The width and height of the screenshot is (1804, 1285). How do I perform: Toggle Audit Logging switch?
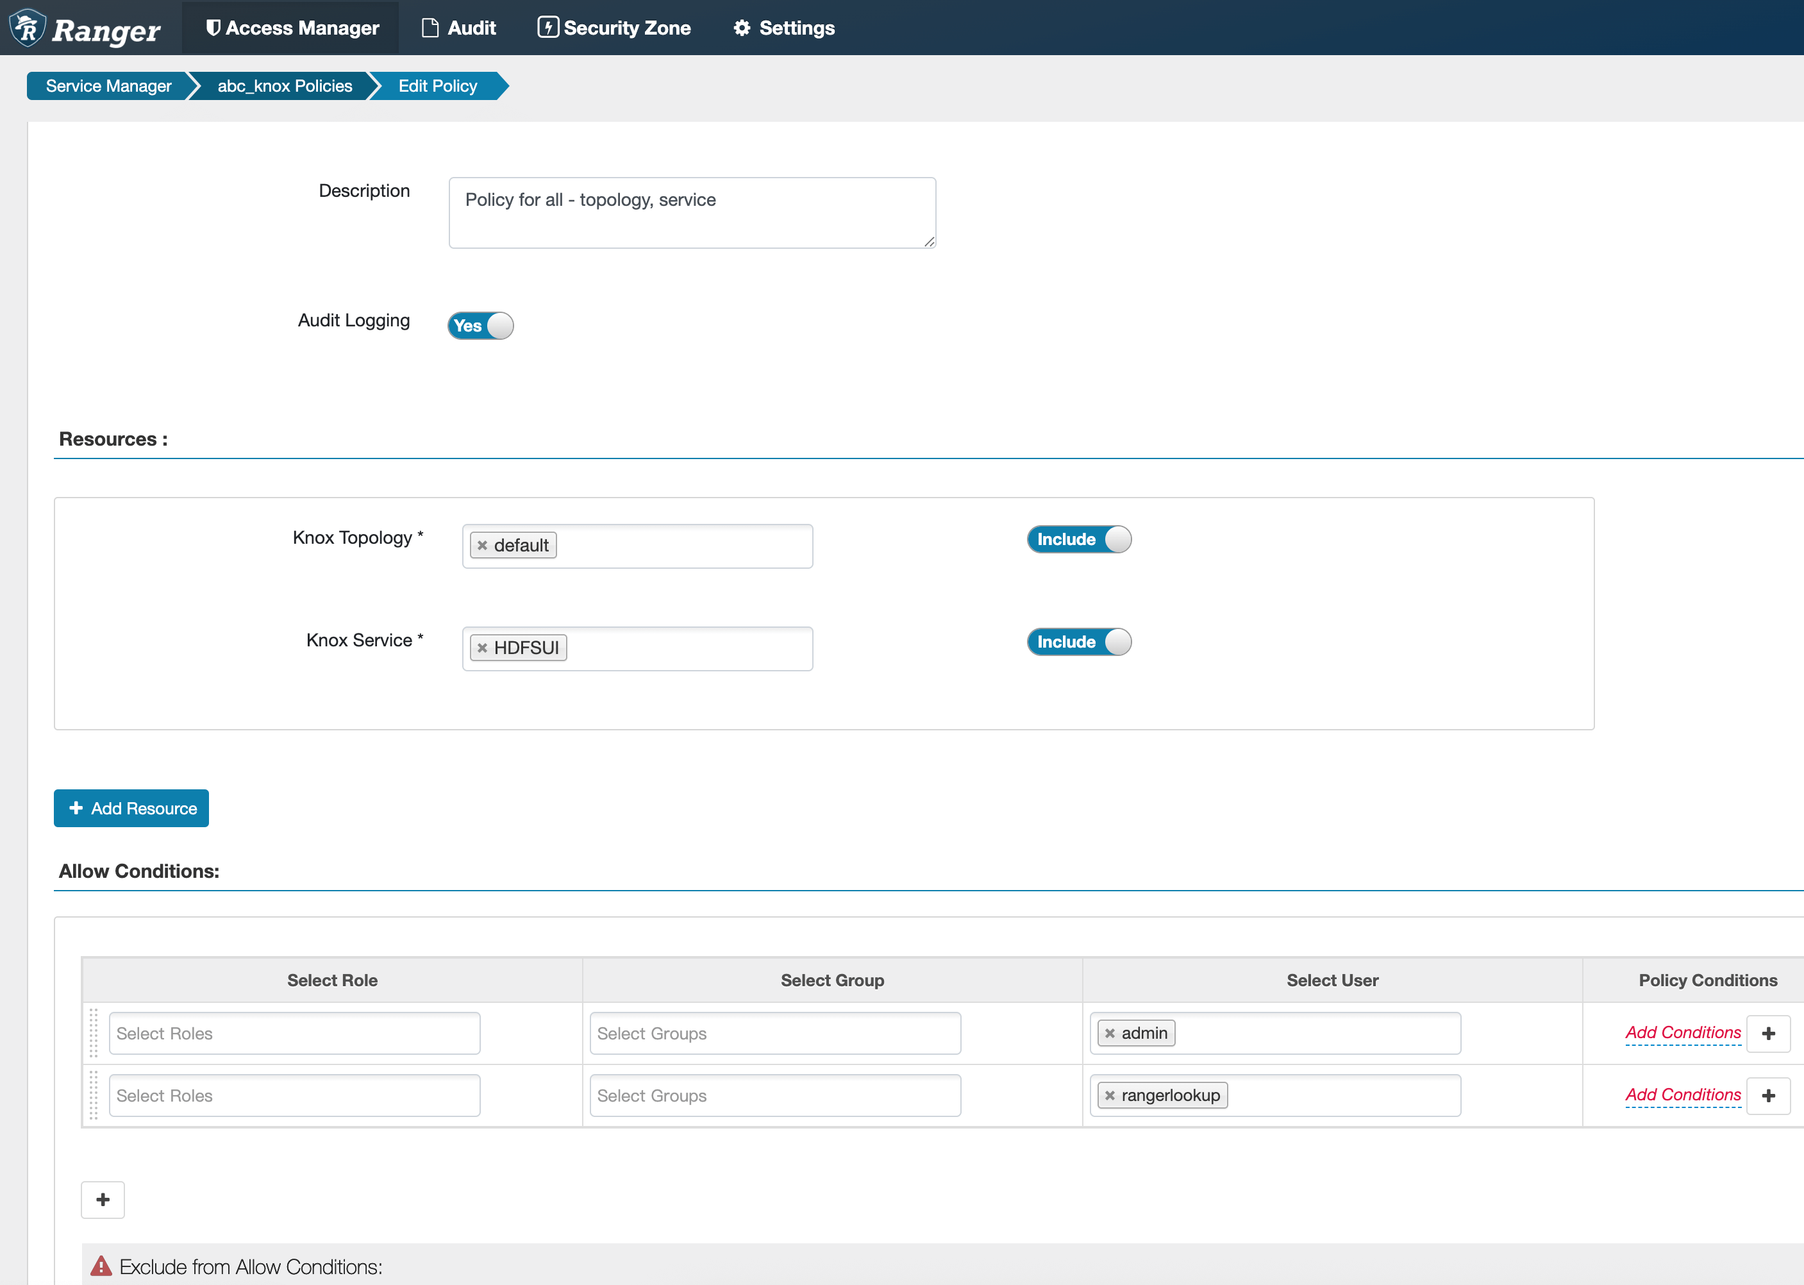pos(480,325)
